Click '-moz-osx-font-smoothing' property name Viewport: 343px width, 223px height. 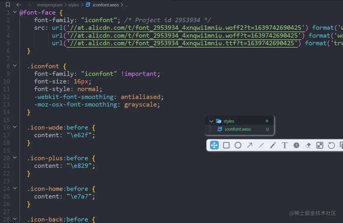pos(76,104)
